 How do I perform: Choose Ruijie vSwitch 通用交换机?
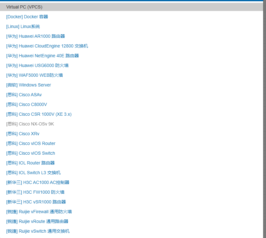tap(38, 231)
